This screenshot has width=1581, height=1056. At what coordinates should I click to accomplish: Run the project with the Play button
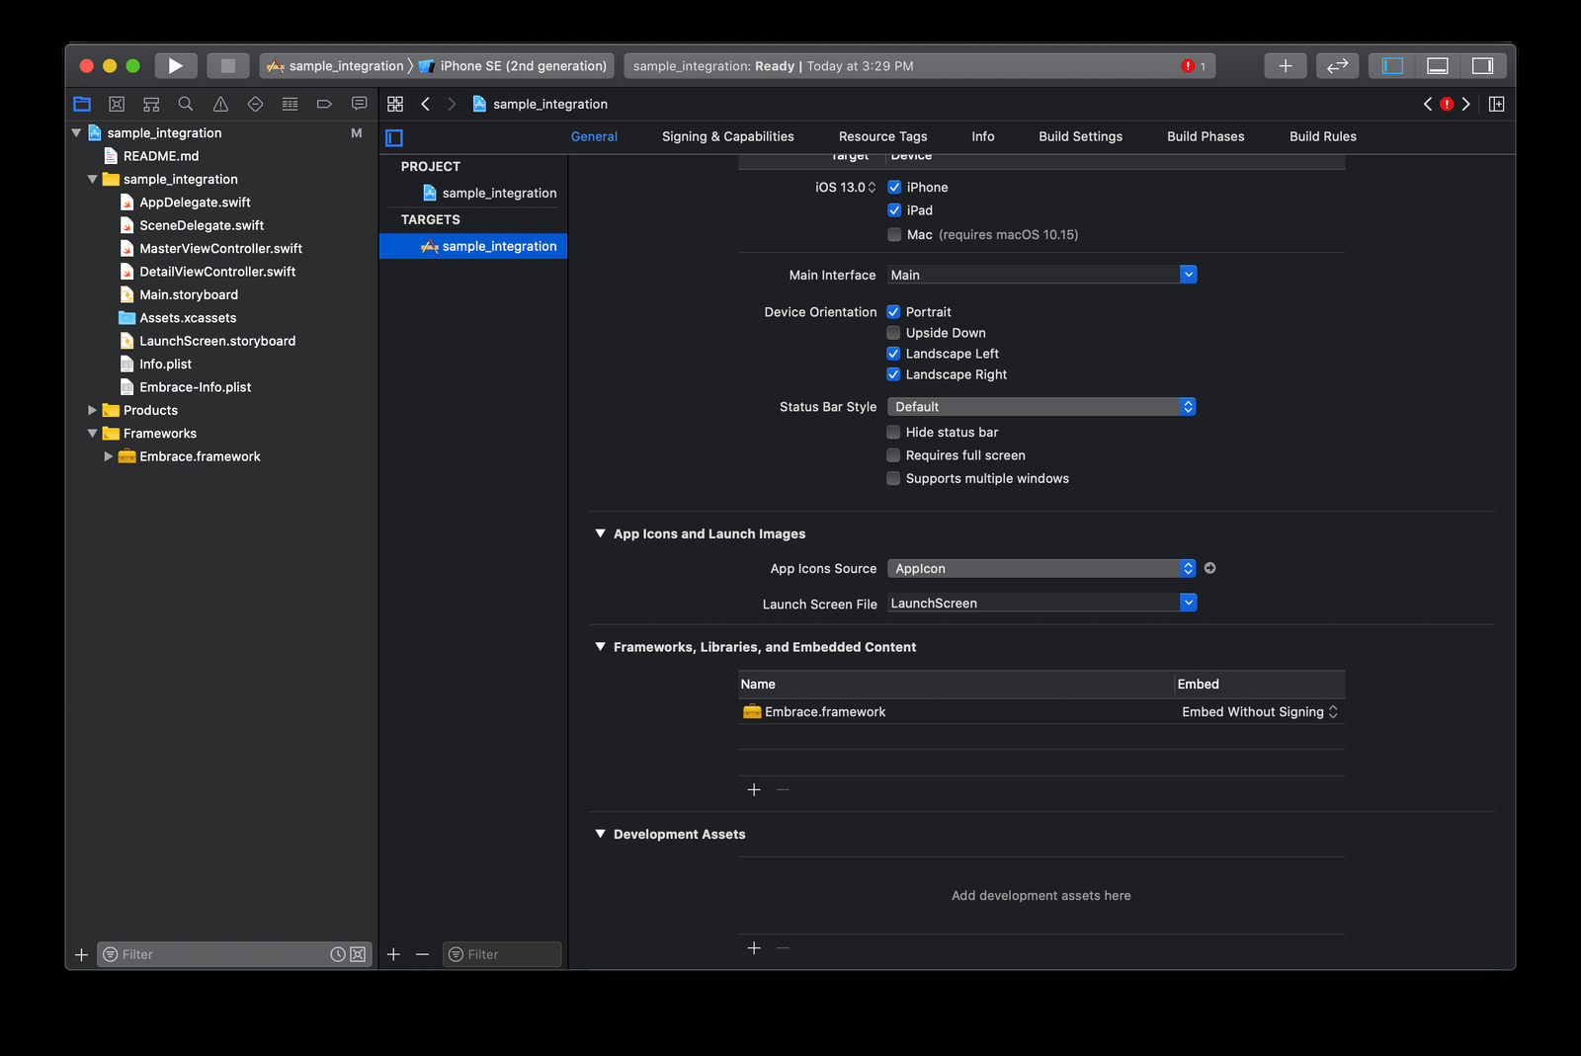pos(176,66)
